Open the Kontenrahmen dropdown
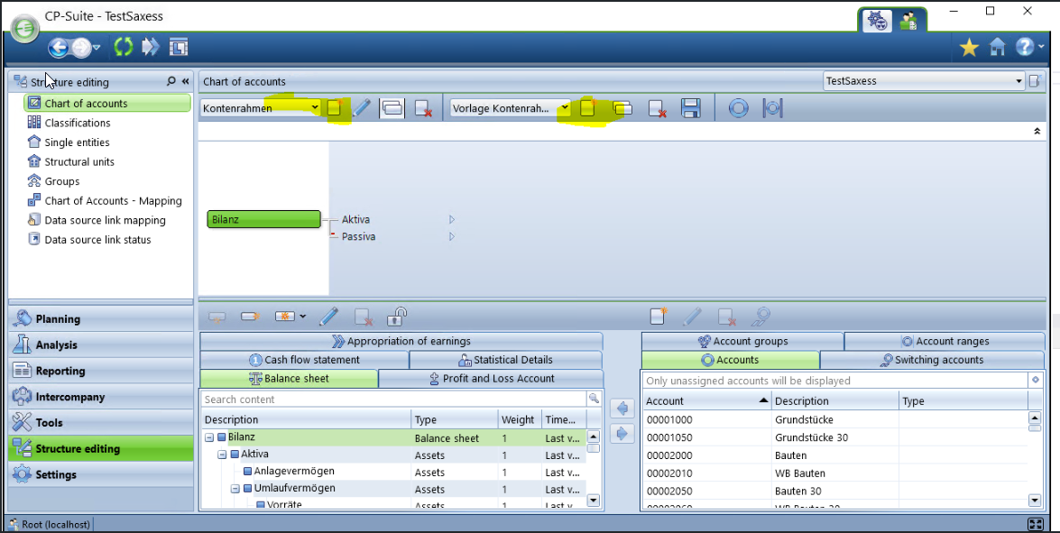Screen dimensions: 1060x533 (x=315, y=108)
